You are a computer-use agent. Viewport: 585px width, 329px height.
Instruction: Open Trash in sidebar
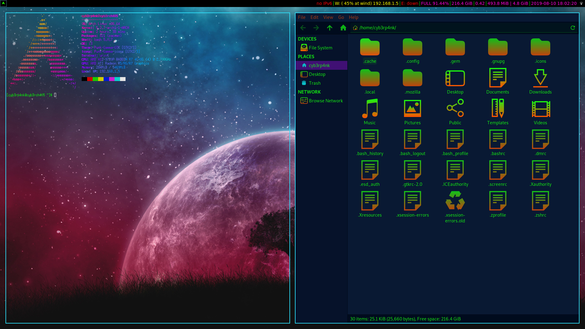click(x=321, y=83)
